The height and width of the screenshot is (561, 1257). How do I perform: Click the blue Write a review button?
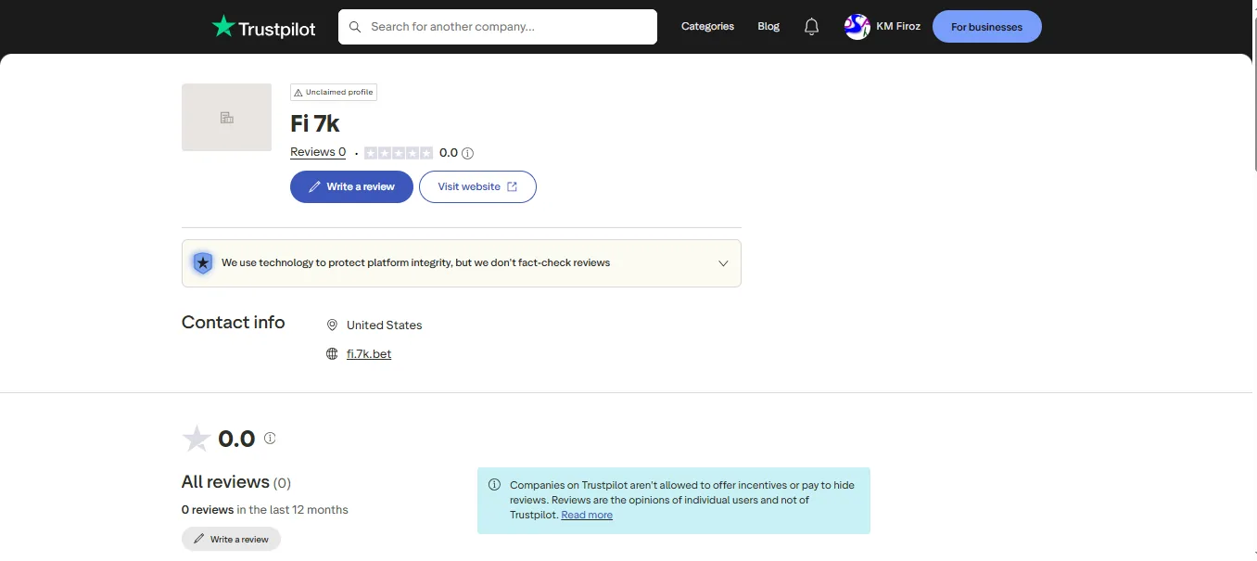tap(351, 186)
